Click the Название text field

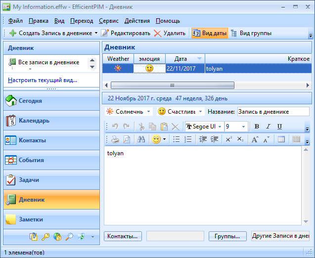(272, 112)
